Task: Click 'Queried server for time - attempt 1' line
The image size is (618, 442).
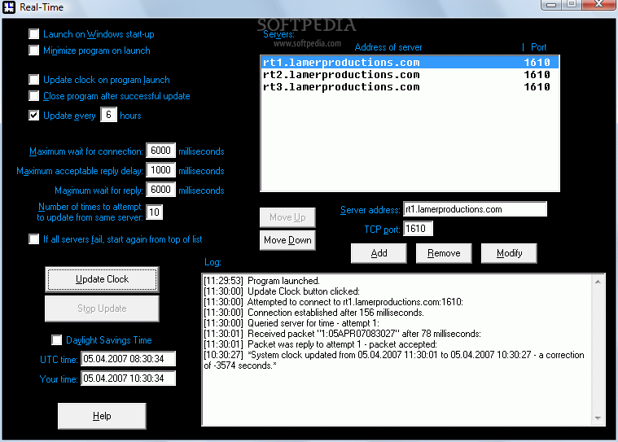Action: pos(291,323)
